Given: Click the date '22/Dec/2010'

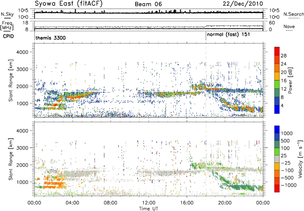Looking at the screenshot, I should point(243,3).
